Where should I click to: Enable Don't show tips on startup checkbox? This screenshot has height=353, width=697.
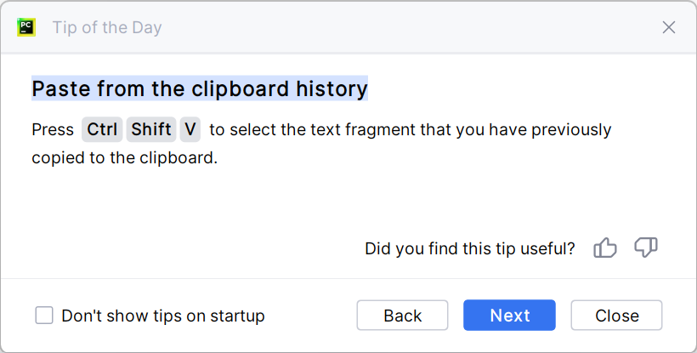pyautogui.click(x=44, y=316)
